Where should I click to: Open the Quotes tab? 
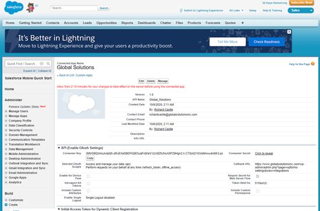pos(230,23)
